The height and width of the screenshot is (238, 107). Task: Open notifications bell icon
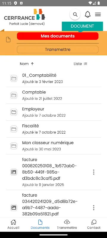(88, 14)
